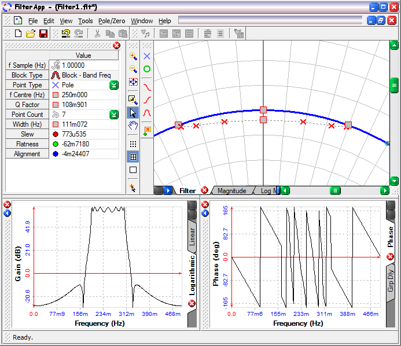Open the Help menu
The width and height of the screenshot is (401, 346).
tap(165, 21)
